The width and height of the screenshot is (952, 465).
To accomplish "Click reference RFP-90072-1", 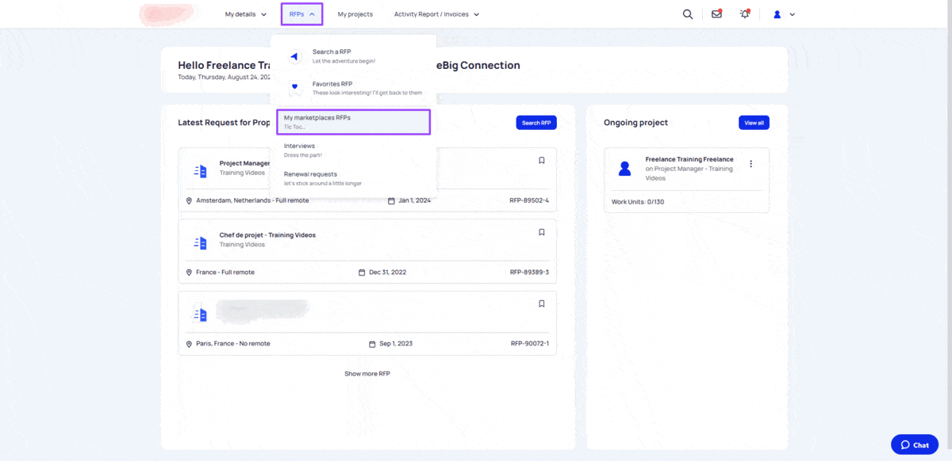I will [529, 344].
